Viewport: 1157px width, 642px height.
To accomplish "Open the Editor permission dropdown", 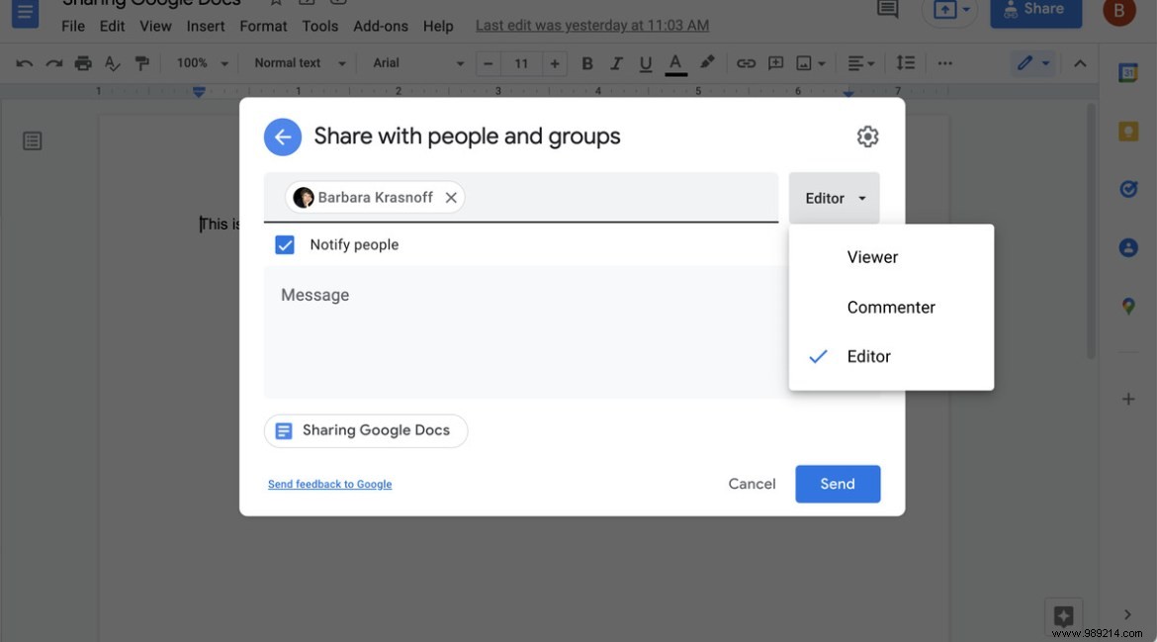I will click(834, 198).
